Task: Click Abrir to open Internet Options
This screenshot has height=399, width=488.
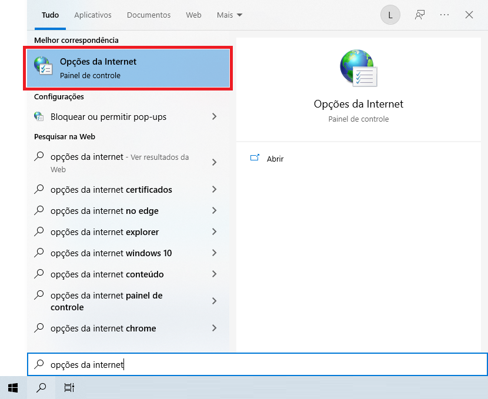Action: tap(275, 159)
